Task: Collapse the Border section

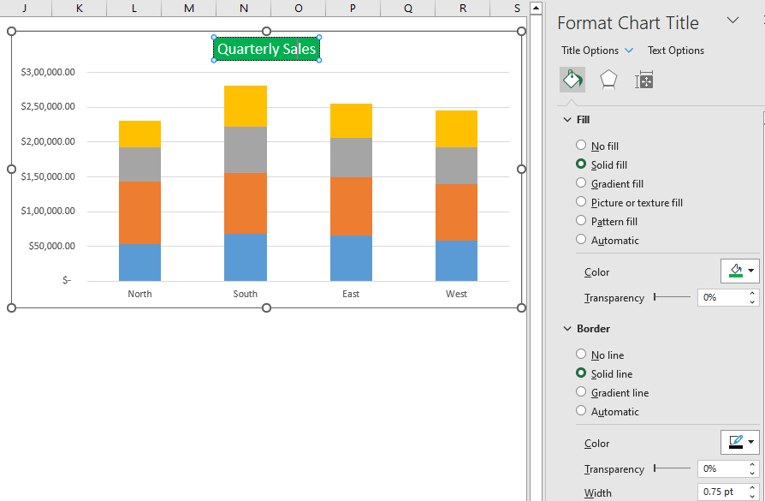Action: [x=566, y=328]
